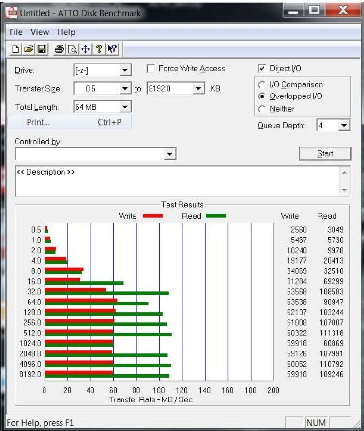Enable Force Write Access checkbox

[151, 68]
